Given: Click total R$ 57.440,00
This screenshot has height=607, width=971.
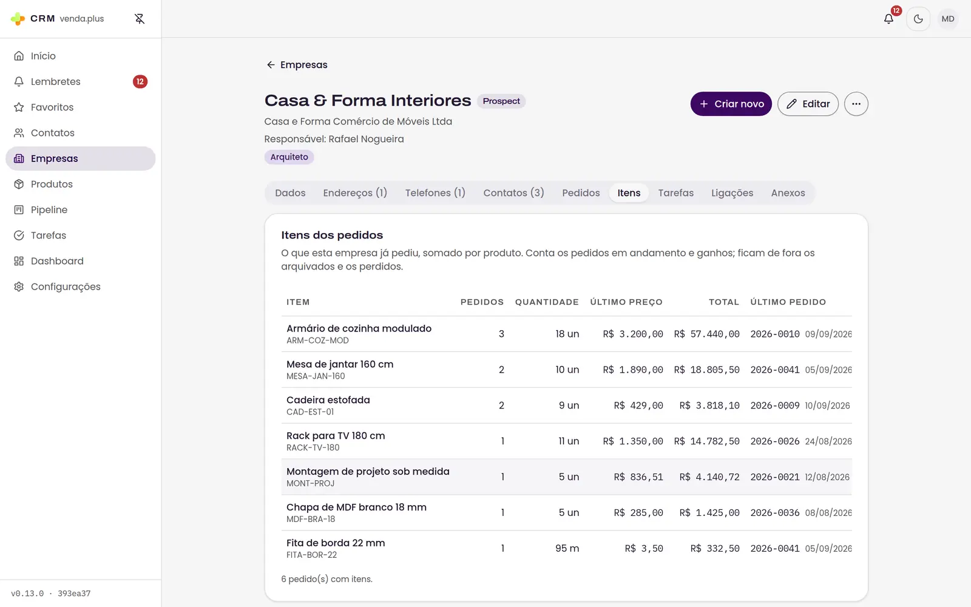Looking at the screenshot, I should (x=706, y=334).
